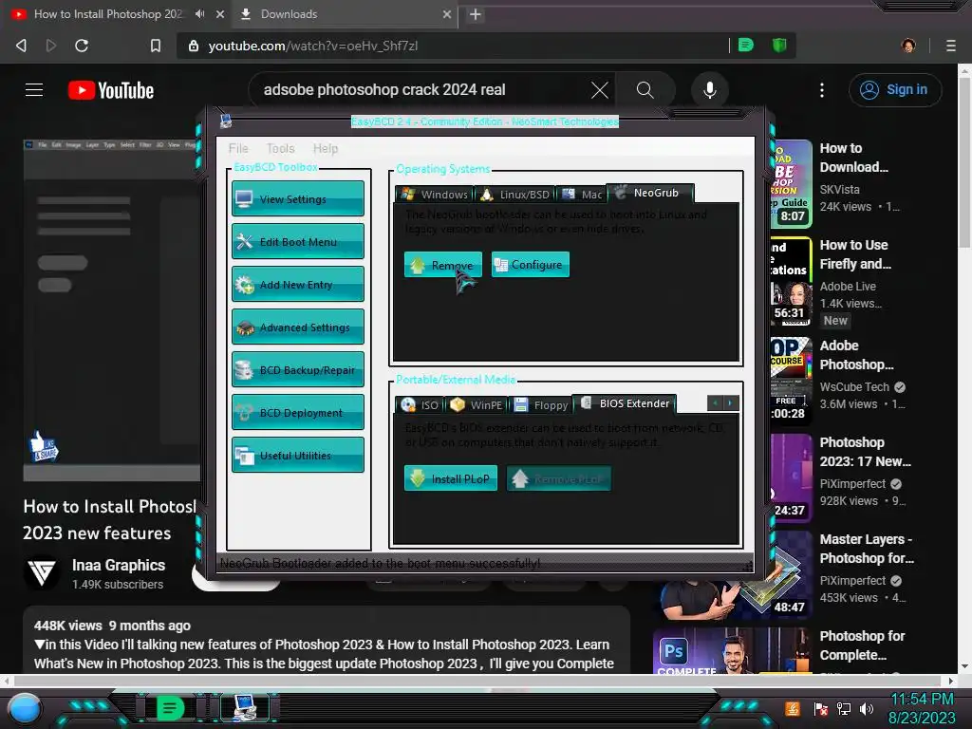Open the 'How to Download' SKVista video
Image resolution: width=972 pixels, height=729 pixels.
click(x=854, y=158)
